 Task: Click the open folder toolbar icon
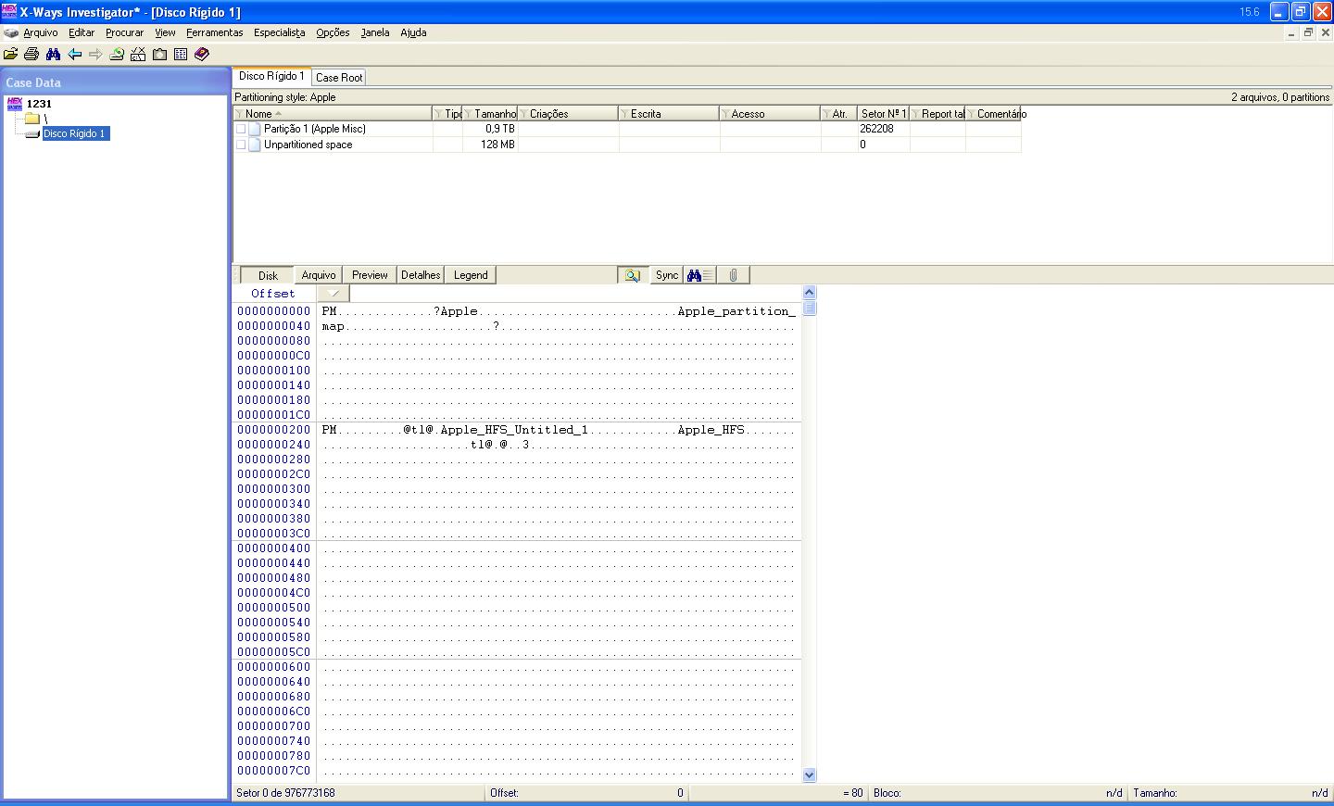[11, 55]
